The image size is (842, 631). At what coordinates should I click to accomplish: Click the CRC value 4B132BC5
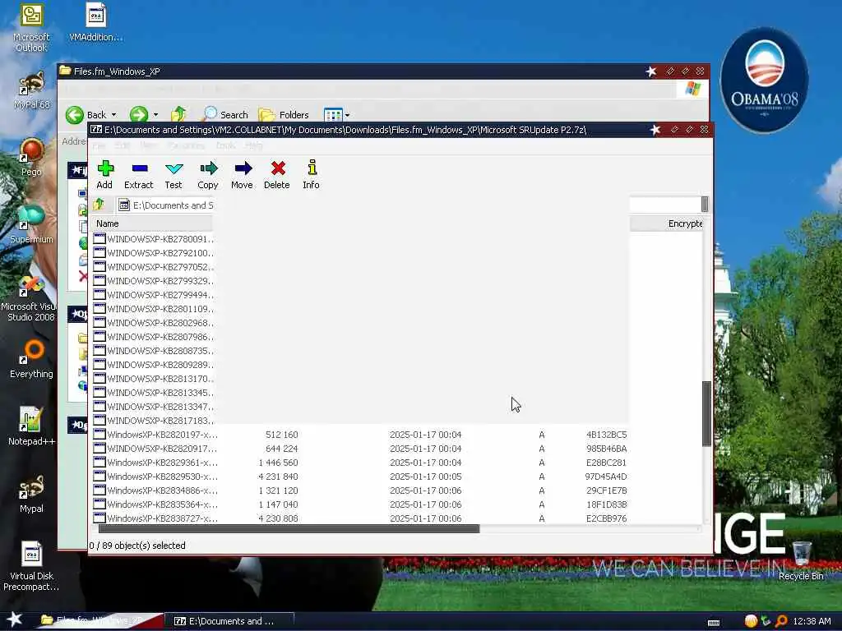pyautogui.click(x=606, y=435)
